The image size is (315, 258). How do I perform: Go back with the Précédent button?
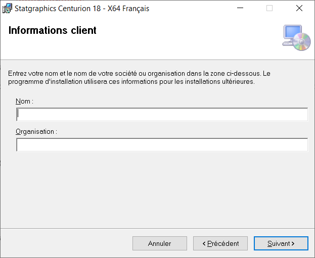tap(220, 243)
